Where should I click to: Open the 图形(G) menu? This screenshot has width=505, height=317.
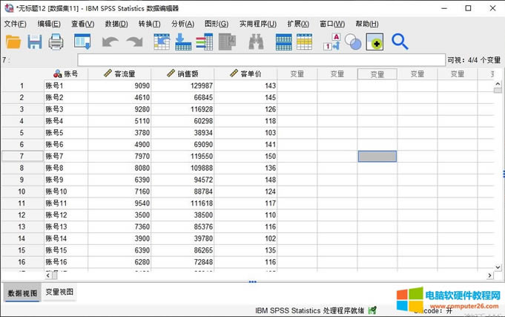216,24
